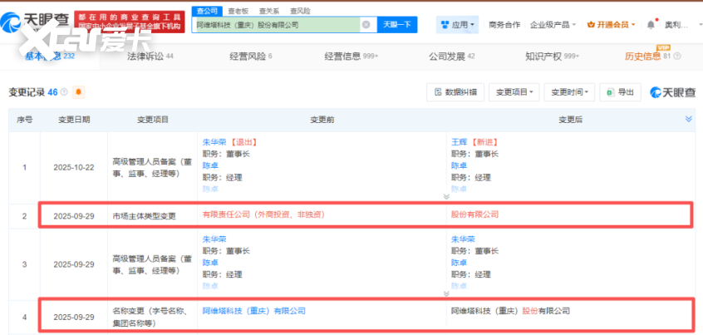Open the 变更项目 filter dropdown
This screenshot has height=335, width=703.
tap(514, 92)
